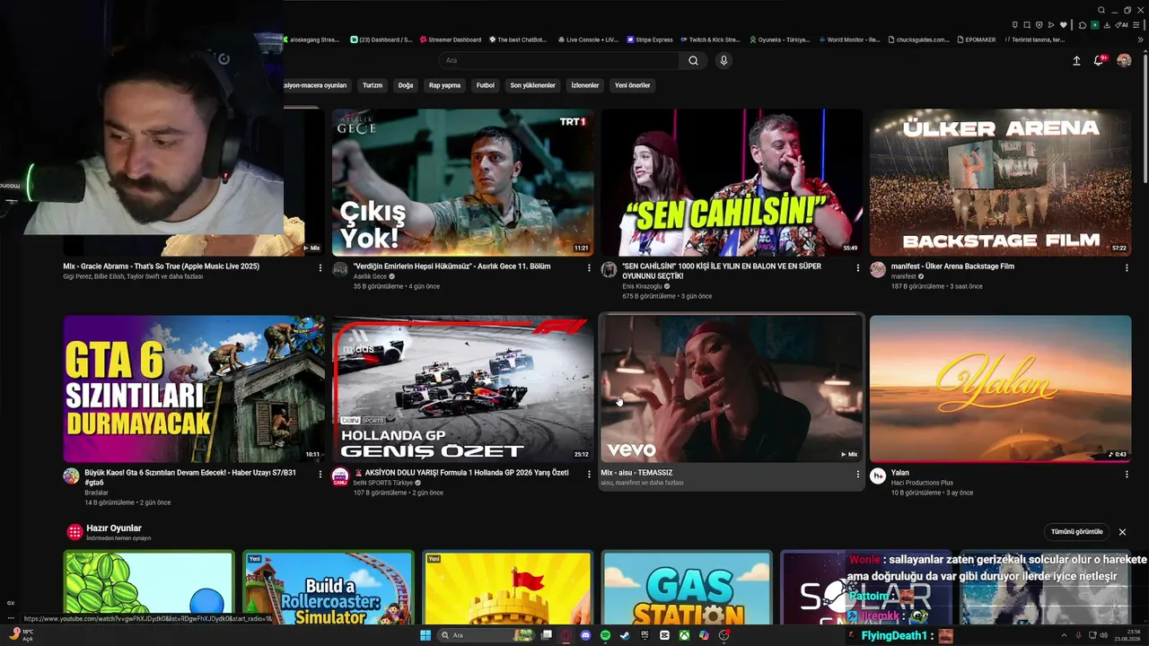Play the Ülker Arena Backstage Film thumbnail
1149x646 pixels.
[1000, 182]
